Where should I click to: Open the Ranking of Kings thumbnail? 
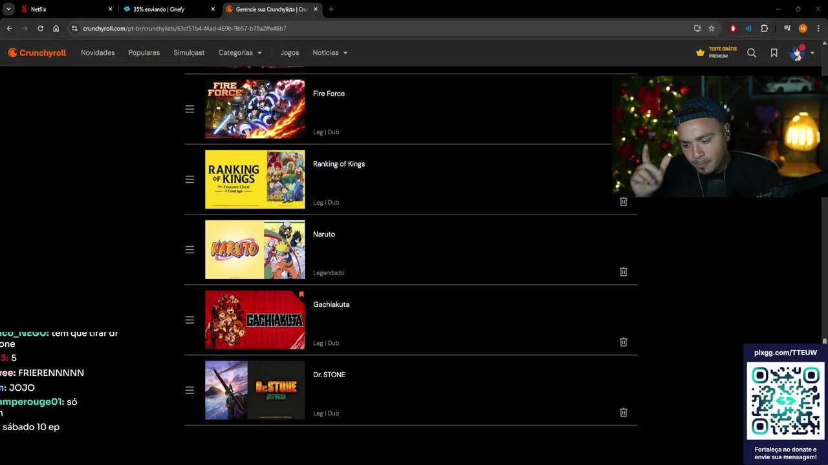[x=255, y=180]
